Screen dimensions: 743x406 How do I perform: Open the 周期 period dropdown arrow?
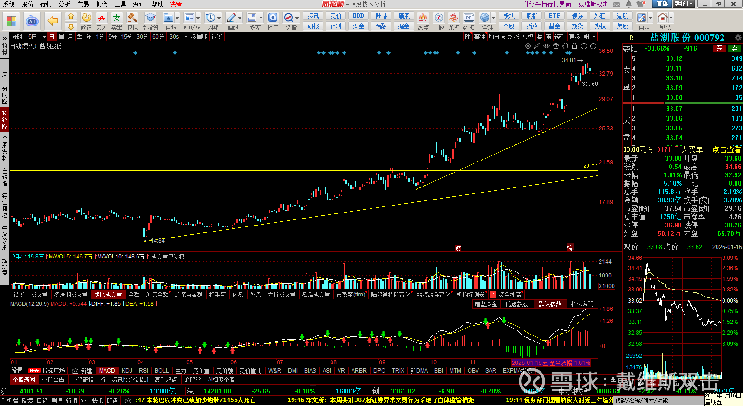[219, 18]
